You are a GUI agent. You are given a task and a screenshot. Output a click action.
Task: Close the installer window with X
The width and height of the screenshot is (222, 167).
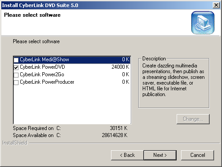[216, 5]
